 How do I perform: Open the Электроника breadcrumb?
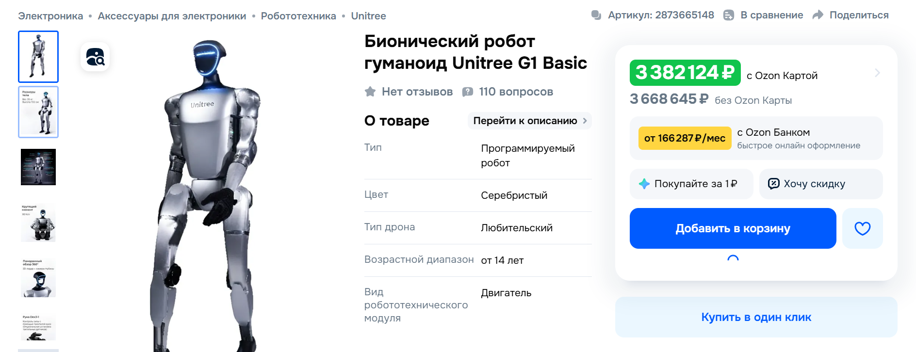pos(50,16)
